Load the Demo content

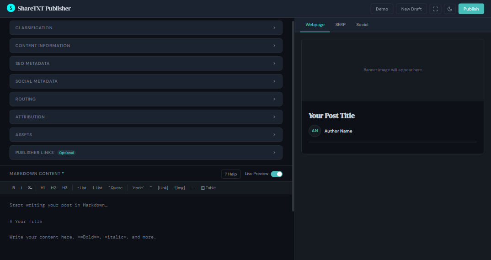382,9
